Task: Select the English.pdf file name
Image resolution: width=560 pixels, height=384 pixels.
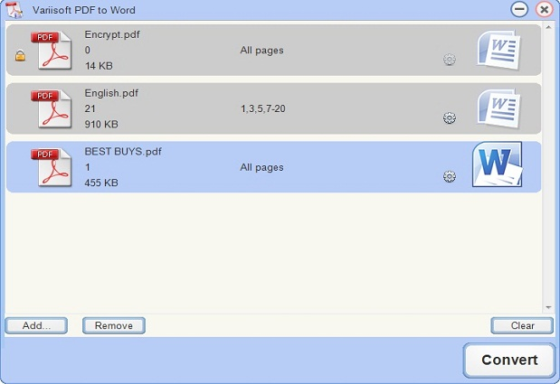Action: 111,93
